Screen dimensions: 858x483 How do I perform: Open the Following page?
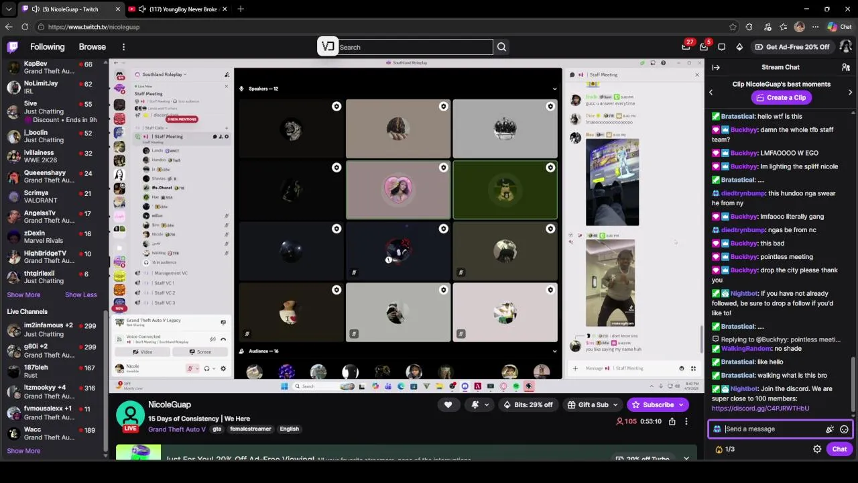(x=47, y=47)
